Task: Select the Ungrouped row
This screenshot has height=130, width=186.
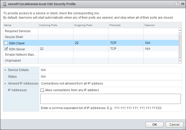Action: [13, 61]
